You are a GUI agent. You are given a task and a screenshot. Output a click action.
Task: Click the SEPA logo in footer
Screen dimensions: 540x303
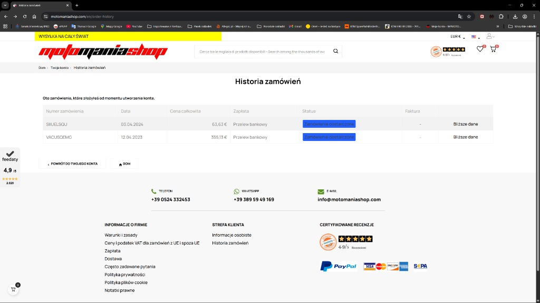(420, 266)
